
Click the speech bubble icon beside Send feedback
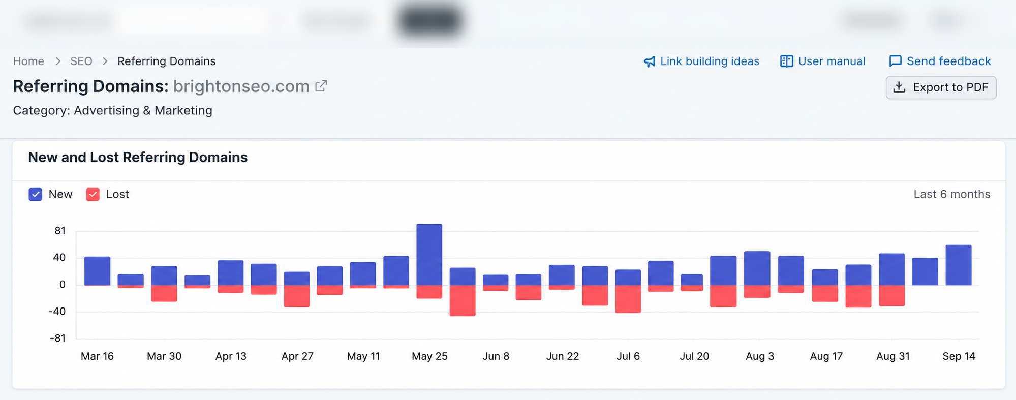(895, 61)
